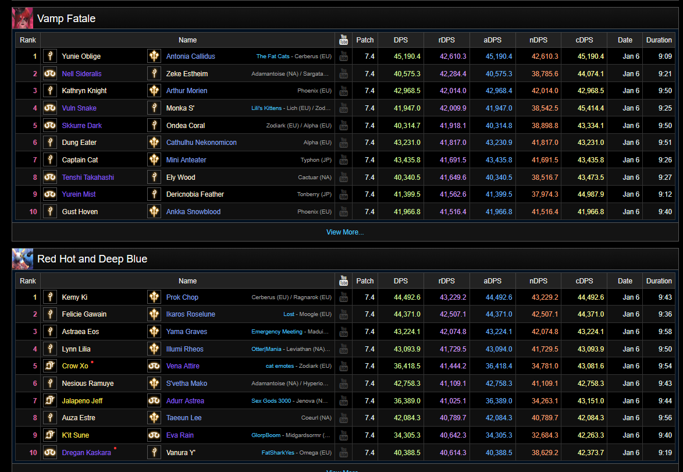
Task: Open Prok Chop character link
Action: (182, 297)
